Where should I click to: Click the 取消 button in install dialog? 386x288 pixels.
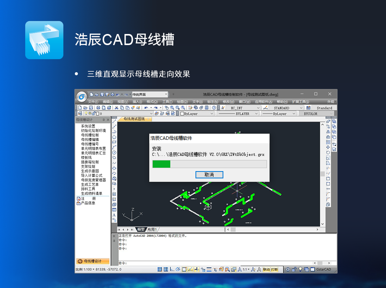point(209,175)
